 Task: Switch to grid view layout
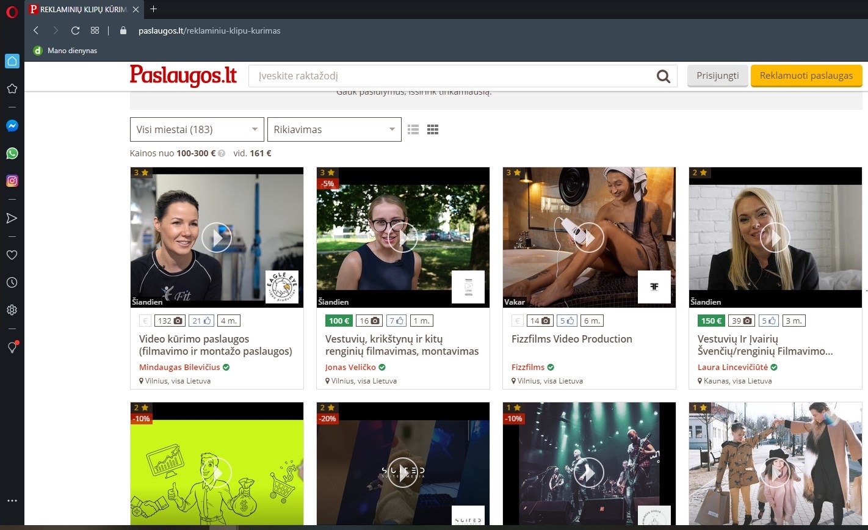pyautogui.click(x=433, y=129)
